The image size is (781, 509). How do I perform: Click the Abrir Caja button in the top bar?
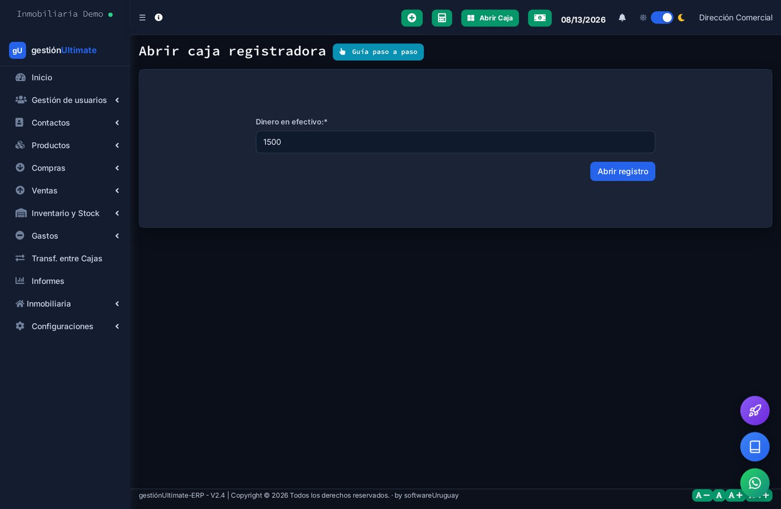[x=490, y=18]
